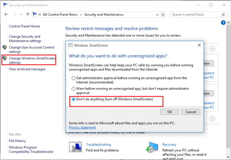Click the forward navigation arrow
The height and width of the screenshot is (160, 231).
pos(14,14)
